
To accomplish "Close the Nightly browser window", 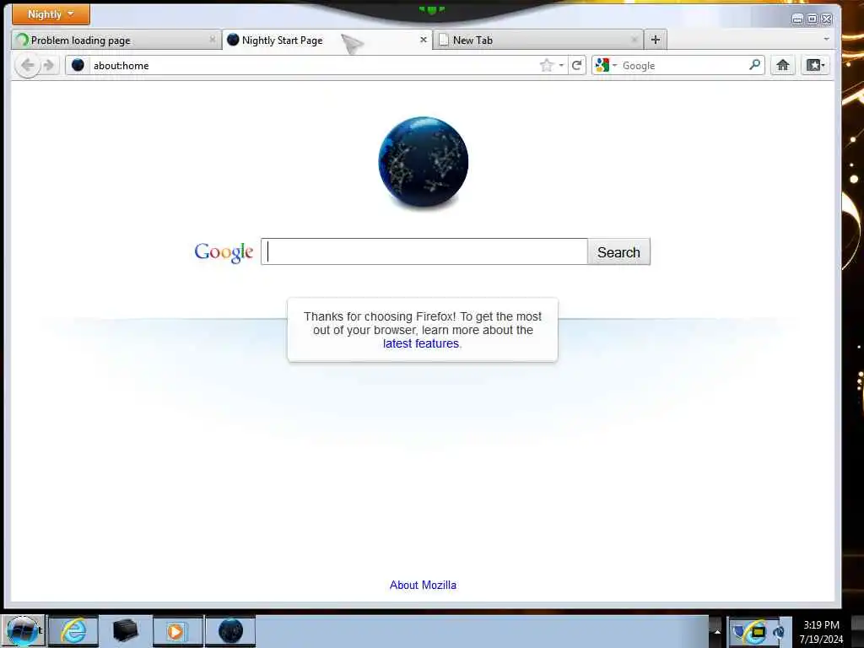I will point(827,19).
